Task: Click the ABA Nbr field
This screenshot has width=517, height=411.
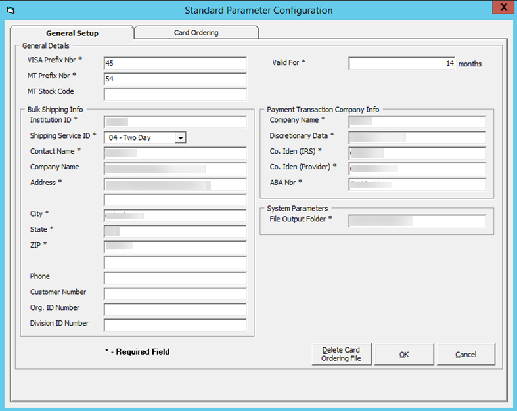Action: (417, 184)
